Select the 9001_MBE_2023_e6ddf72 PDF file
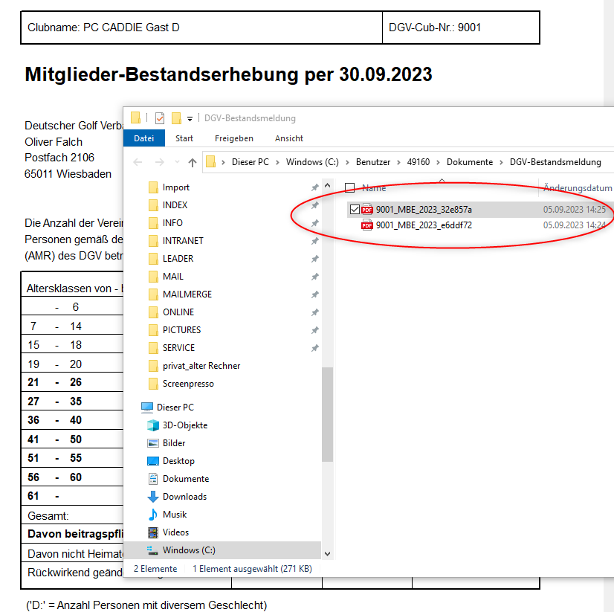This screenshot has height=612, width=614. tap(424, 225)
